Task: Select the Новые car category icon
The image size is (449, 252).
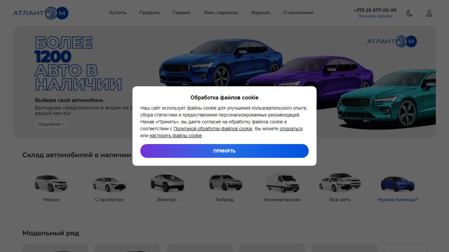Action: click(51, 183)
